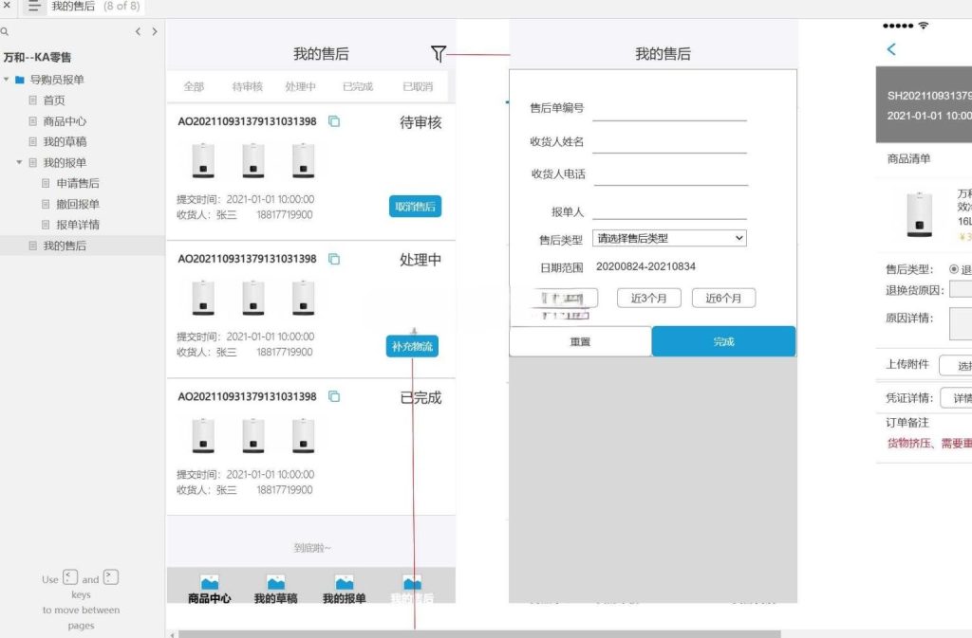This screenshot has width=972, height=638.
Task: Click the search magnifier in the sidebar
Action: coord(4,29)
